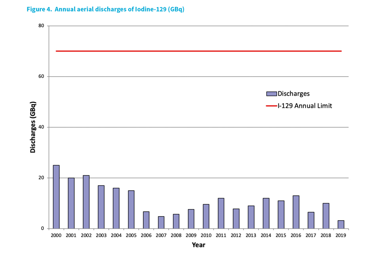
Task: Click the 2011 discharge bar
Action: (221, 213)
